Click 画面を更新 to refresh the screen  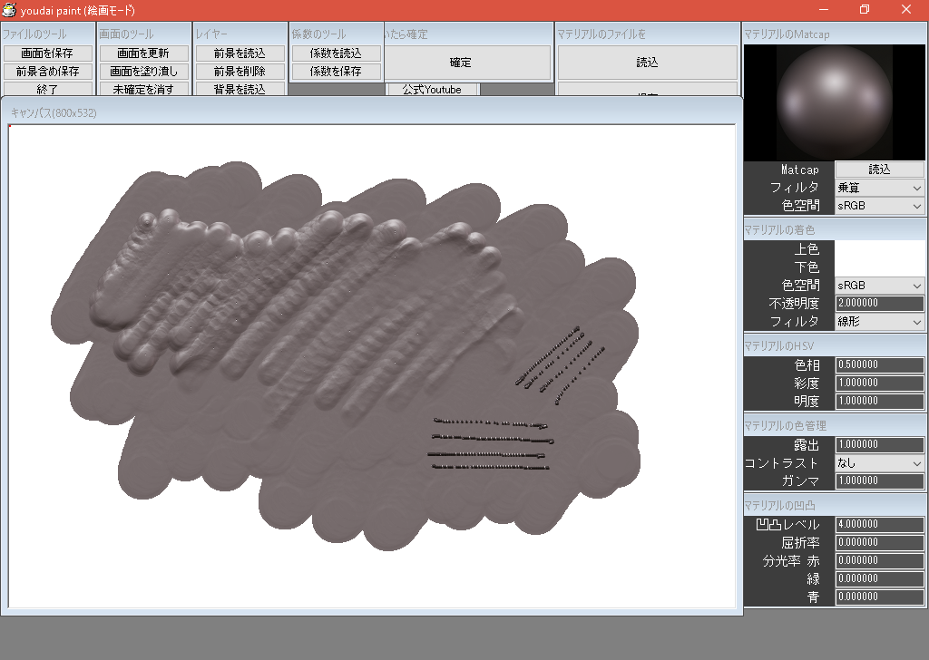pos(143,53)
